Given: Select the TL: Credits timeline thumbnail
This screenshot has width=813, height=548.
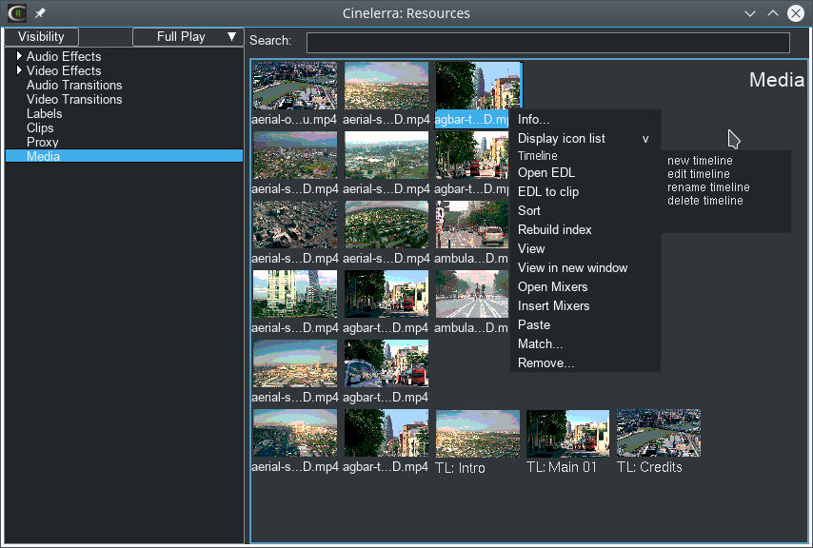Looking at the screenshot, I should [659, 434].
